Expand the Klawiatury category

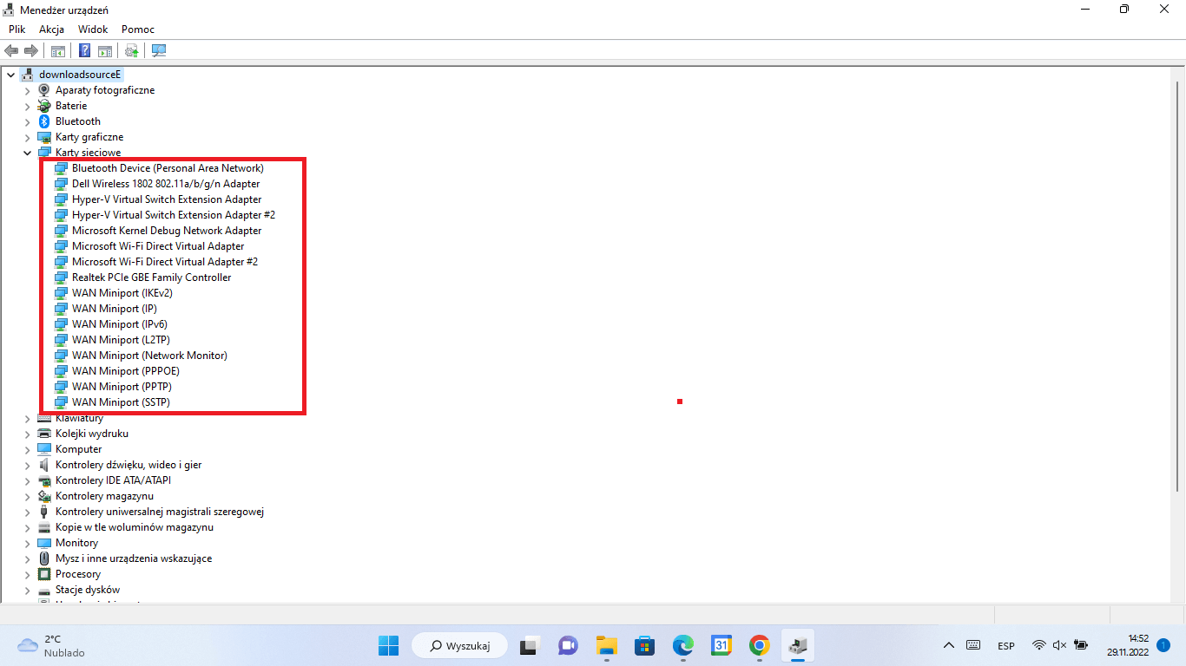pos(27,418)
